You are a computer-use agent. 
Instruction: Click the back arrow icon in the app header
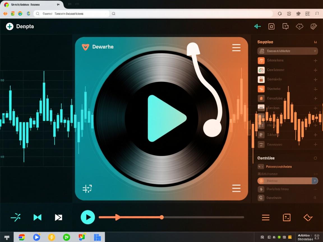(257, 26)
